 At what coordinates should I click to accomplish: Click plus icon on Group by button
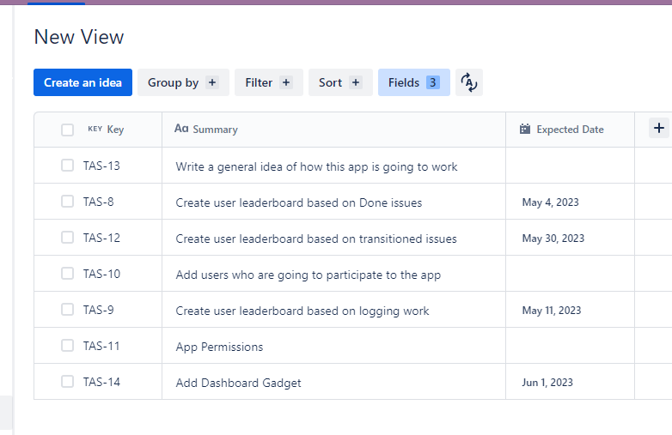point(212,82)
